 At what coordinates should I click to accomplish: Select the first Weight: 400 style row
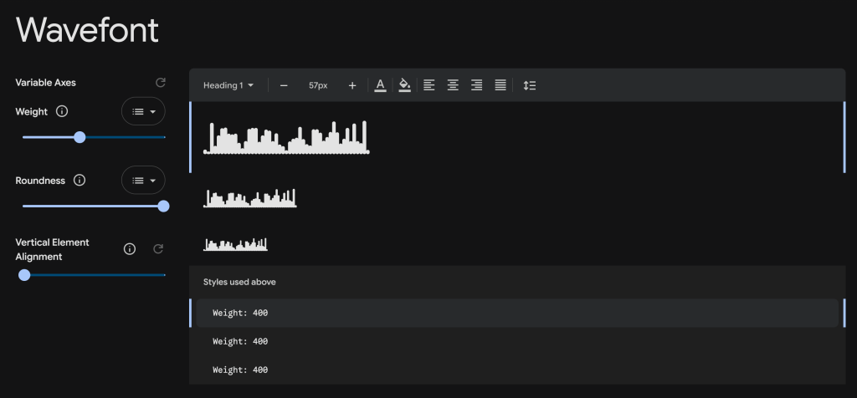(x=517, y=313)
